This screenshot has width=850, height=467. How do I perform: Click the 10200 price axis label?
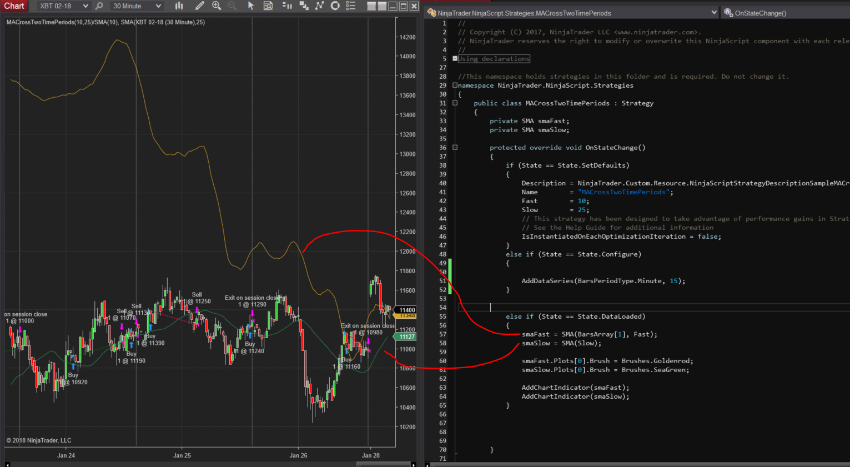[x=408, y=427]
